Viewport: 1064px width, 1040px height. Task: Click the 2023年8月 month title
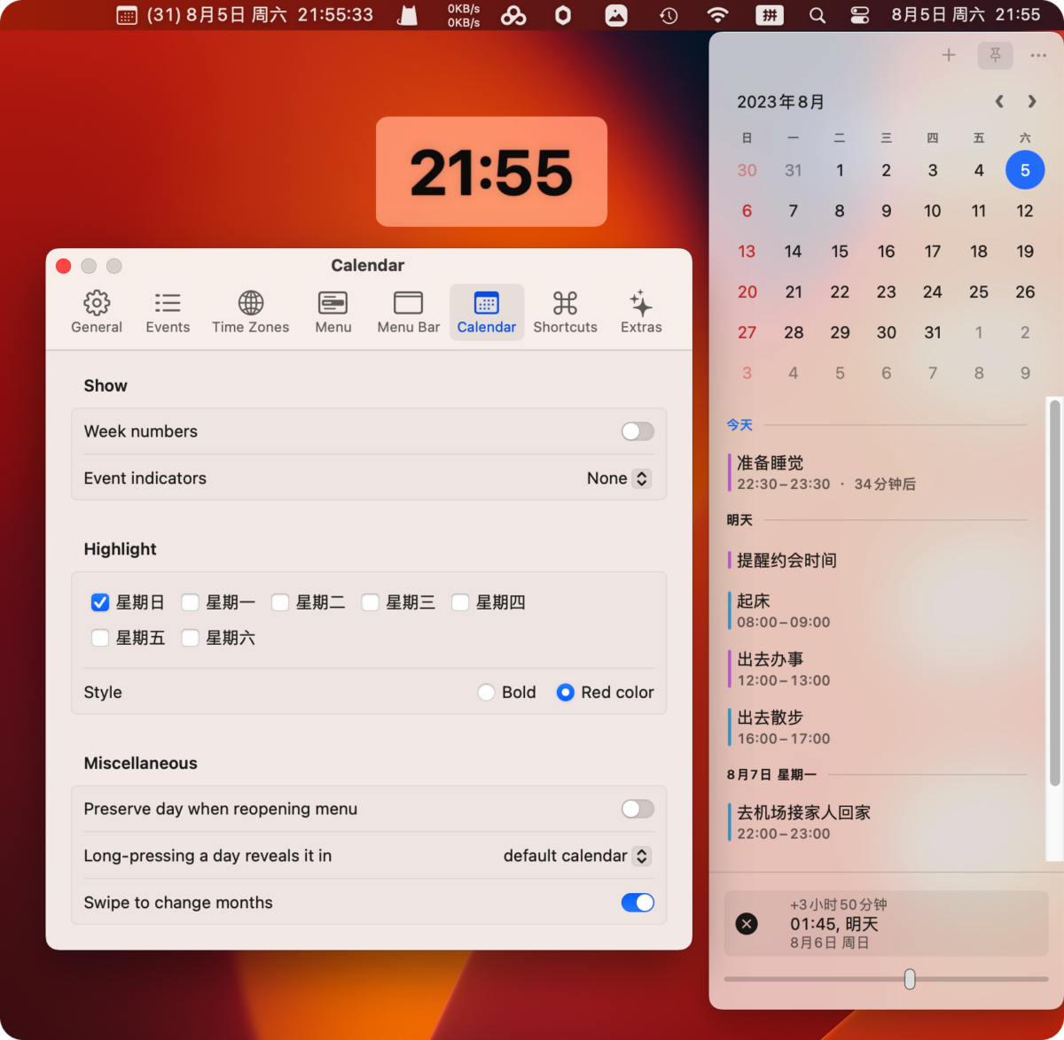780,102
